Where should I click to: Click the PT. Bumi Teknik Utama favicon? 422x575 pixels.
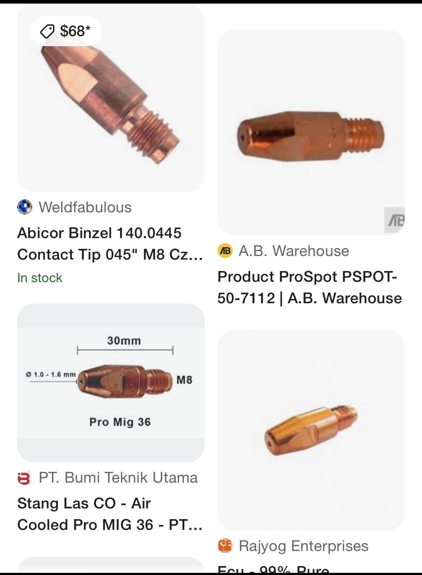click(x=25, y=478)
